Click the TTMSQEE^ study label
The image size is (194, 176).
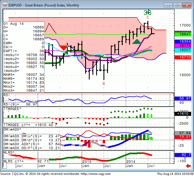tap(12, 109)
